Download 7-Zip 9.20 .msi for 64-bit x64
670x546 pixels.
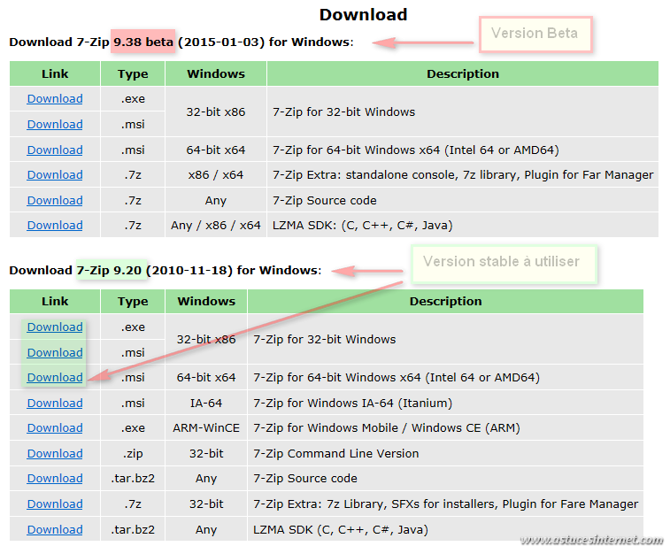tap(55, 377)
